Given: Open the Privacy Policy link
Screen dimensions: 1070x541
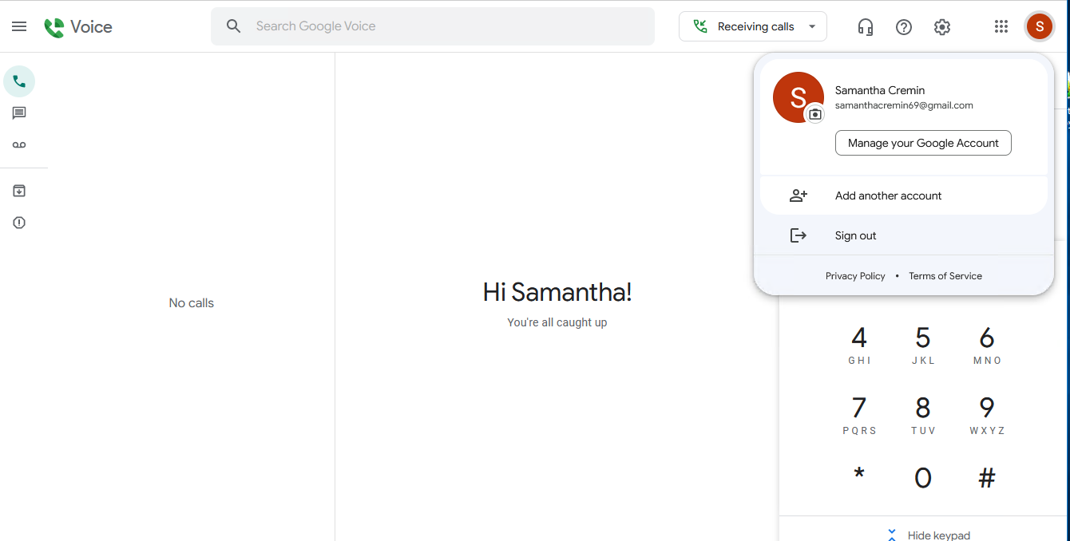Looking at the screenshot, I should tap(855, 276).
